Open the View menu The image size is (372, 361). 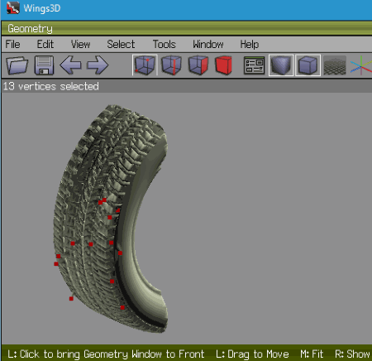point(80,45)
